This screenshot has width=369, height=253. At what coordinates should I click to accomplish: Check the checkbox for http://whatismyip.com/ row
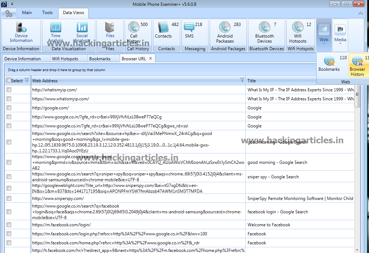tap(9, 90)
